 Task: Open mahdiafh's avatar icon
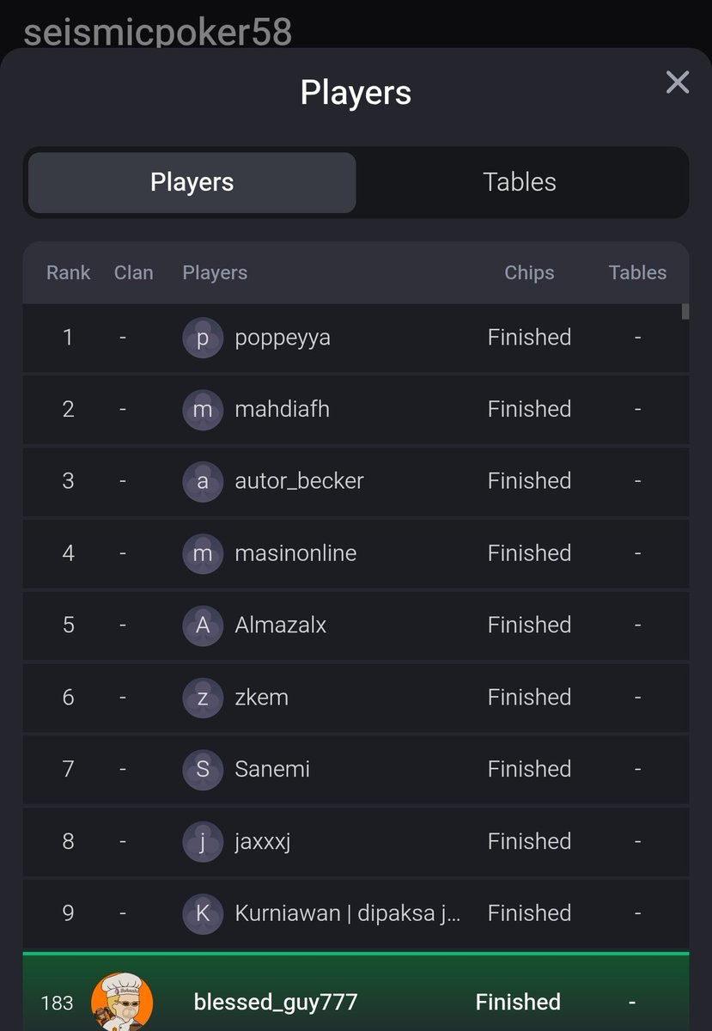(203, 410)
